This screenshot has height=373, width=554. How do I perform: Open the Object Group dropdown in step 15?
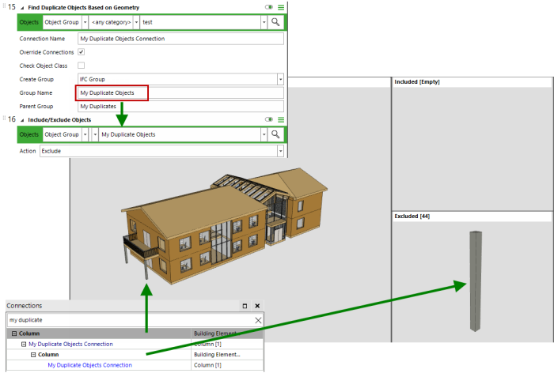tap(85, 22)
